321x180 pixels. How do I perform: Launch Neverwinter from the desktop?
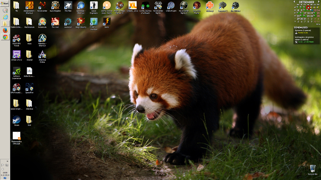(x=42, y=5)
